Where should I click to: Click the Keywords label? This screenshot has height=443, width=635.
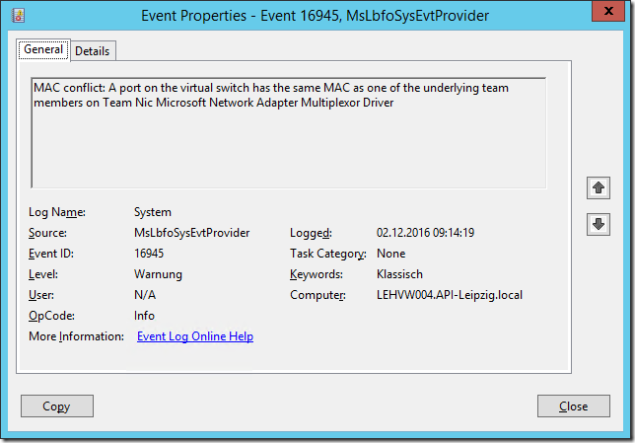click(x=317, y=274)
